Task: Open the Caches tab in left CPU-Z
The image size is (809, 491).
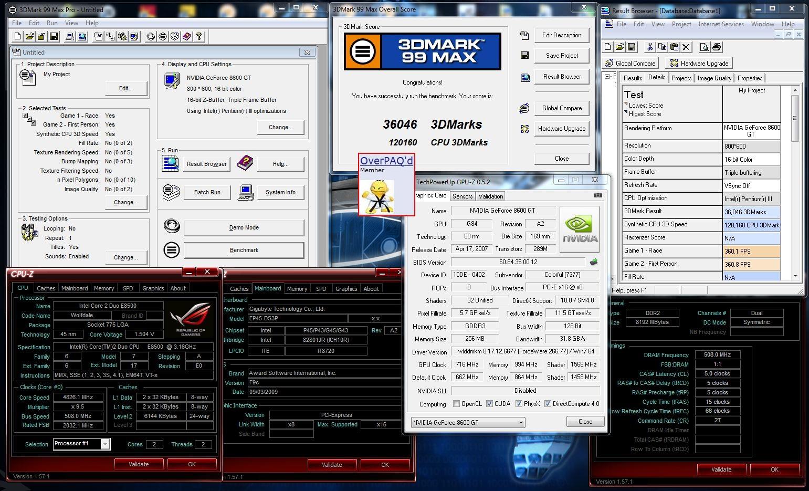Action: point(46,288)
